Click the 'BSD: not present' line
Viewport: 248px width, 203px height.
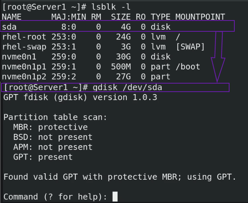pos(53,137)
